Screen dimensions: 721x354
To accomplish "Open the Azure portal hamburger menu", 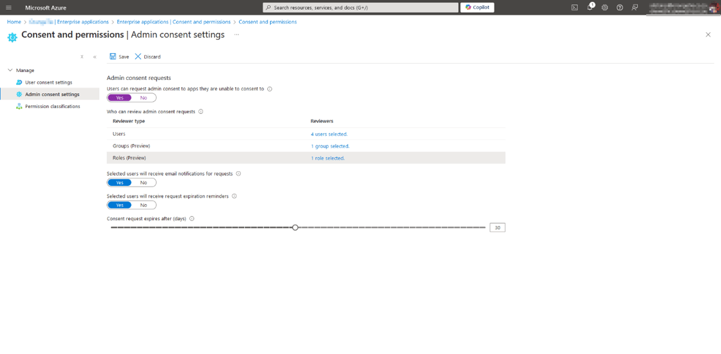I will click(x=8, y=7).
